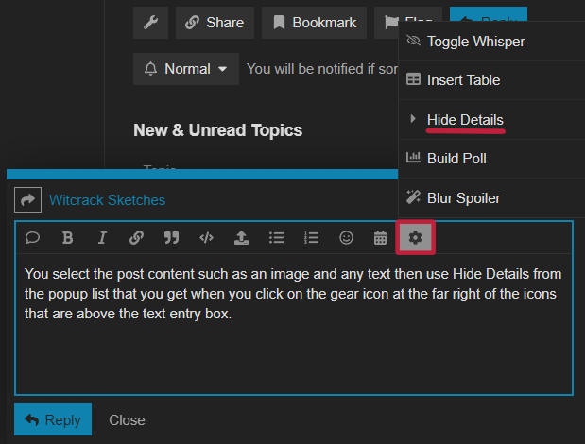This screenshot has height=444, width=585.
Task: Apply italic with the Italic icon
Action: (x=102, y=237)
